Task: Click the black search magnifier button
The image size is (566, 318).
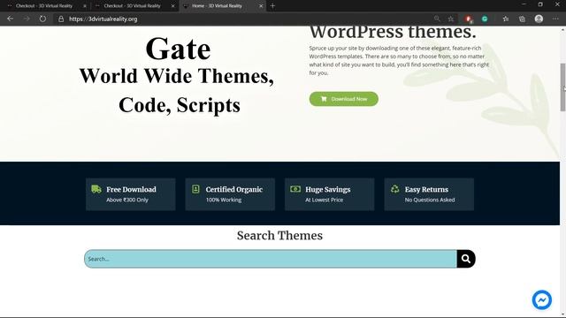Action: pyautogui.click(x=466, y=259)
